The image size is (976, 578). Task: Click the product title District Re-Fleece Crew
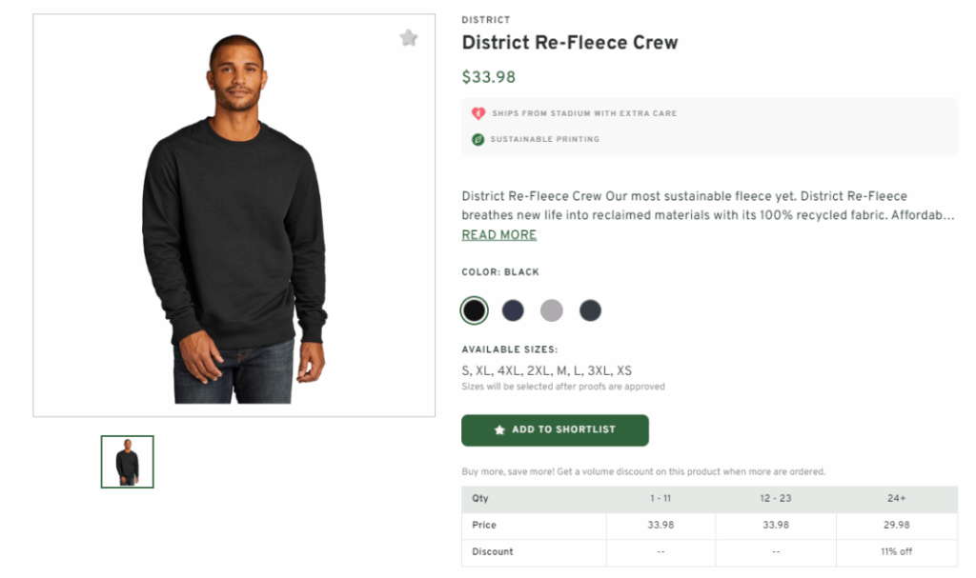coord(570,42)
